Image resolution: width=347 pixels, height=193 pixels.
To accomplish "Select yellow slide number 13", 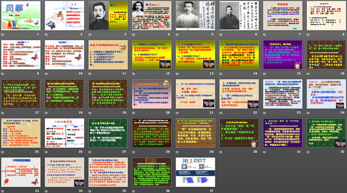I will click(196, 55).
